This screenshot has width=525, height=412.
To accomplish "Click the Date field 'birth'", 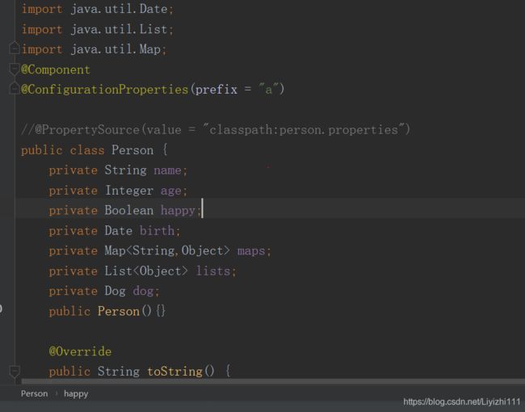I will [157, 231].
